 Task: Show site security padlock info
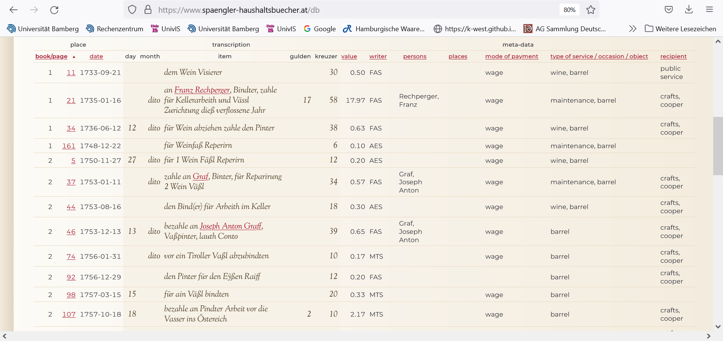coord(148,10)
